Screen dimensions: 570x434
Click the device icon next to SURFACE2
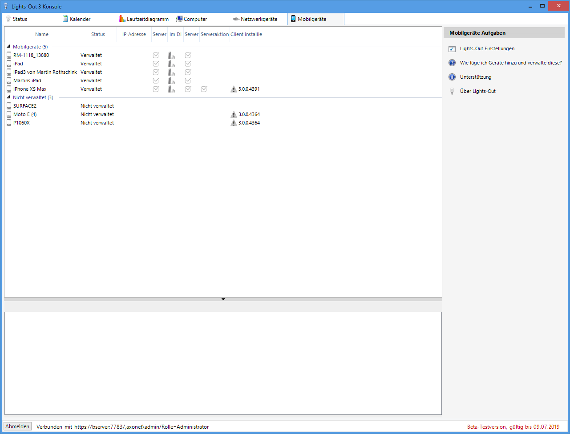[9, 106]
